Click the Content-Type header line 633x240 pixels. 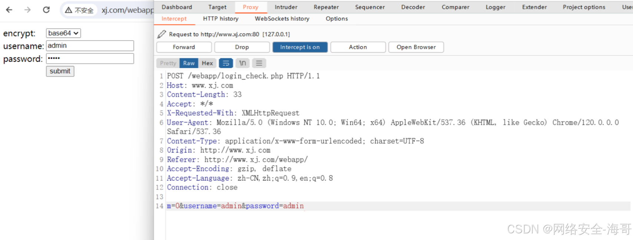pos(295,141)
